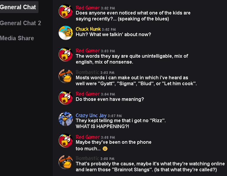Click the 3:07 PM timestamp
The height and width of the screenshot is (176, 227).
115,116
